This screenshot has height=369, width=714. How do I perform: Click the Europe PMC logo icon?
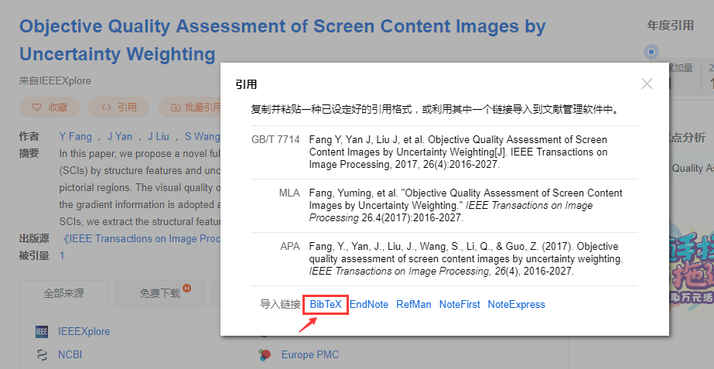[x=265, y=354]
